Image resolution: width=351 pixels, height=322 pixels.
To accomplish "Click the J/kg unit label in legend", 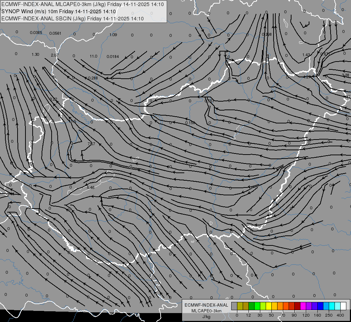I will (207, 317).
